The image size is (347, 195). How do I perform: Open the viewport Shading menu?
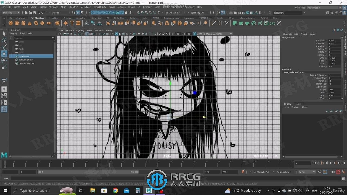click(70, 31)
